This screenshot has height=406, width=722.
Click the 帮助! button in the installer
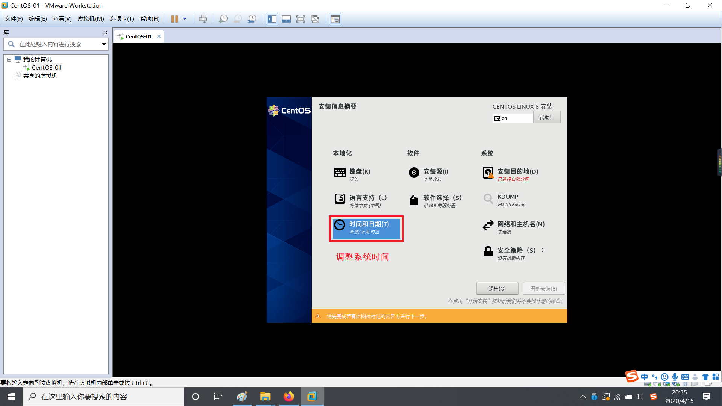click(547, 117)
